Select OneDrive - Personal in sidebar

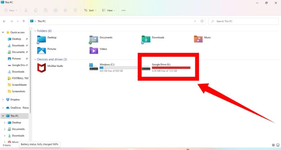[19, 108]
